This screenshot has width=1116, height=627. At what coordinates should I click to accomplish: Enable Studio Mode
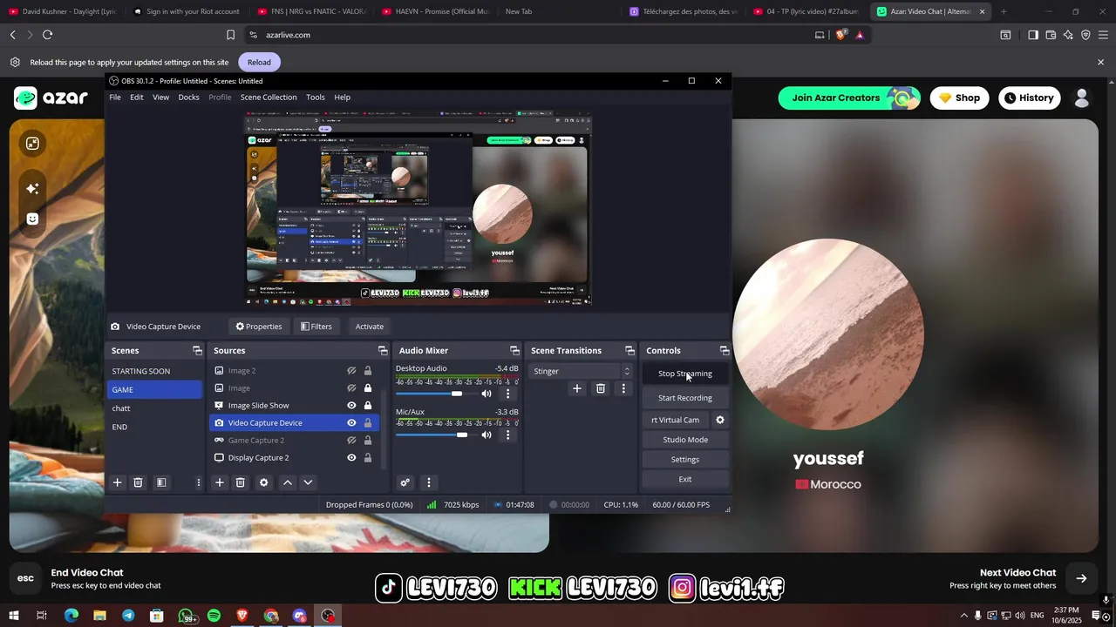pos(685,440)
